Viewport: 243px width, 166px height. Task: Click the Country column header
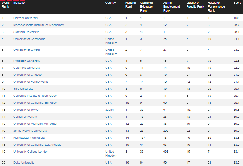pos(111,3)
